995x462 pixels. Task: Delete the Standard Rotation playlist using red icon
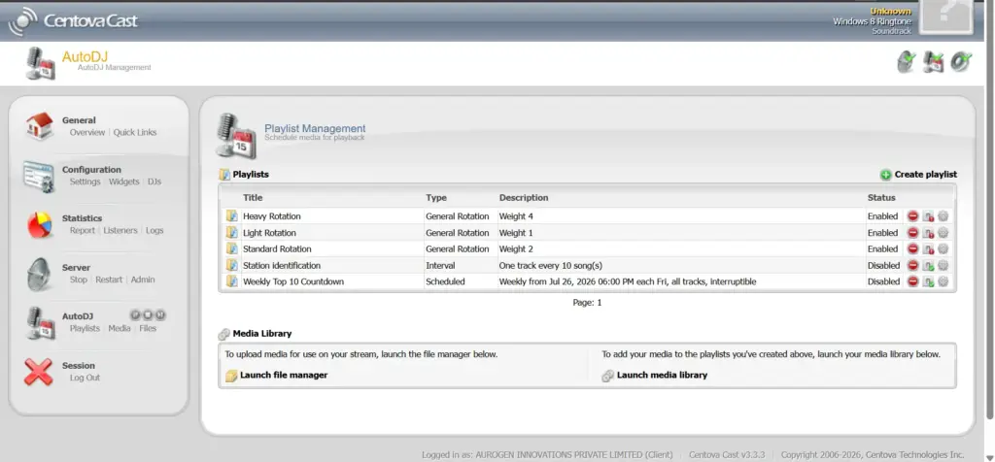912,249
